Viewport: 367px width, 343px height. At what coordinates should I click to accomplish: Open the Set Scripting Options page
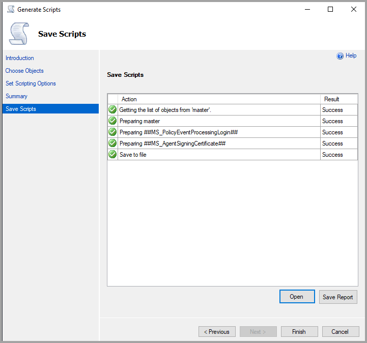[x=31, y=83]
